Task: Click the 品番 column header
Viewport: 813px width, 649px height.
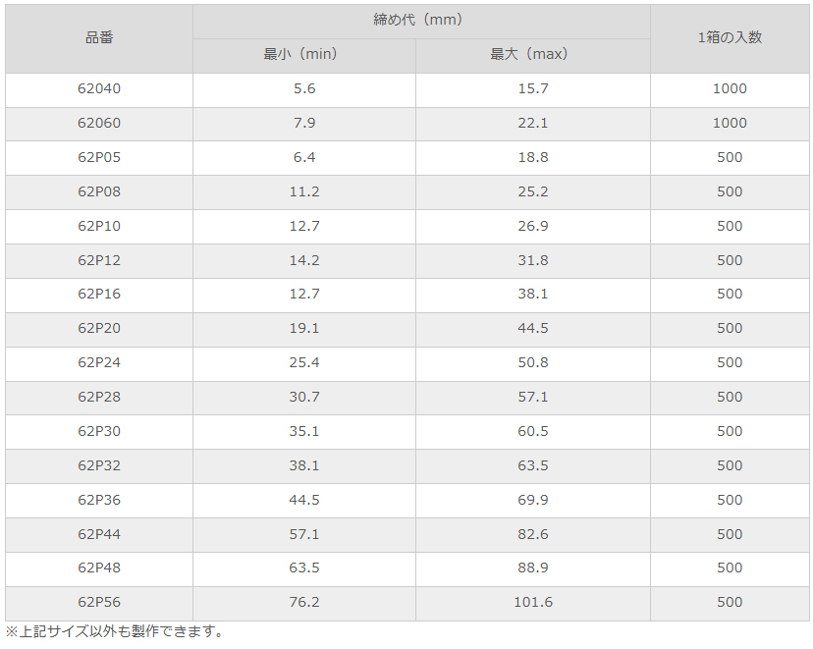Action: (98, 37)
